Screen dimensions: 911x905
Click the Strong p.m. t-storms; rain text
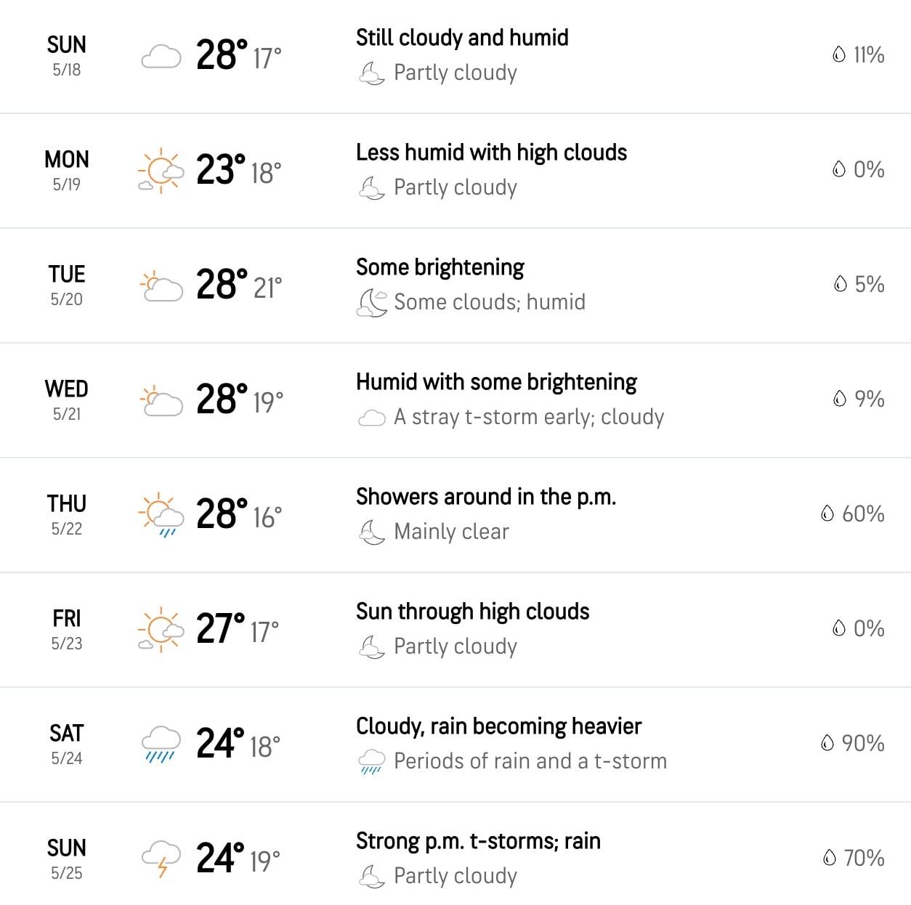tap(477, 841)
